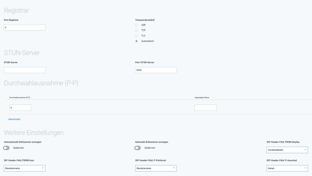The width and height of the screenshot is (312, 176).
Task: Click the chevron arrow in FROM Display dropdown
Action: click(305, 150)
